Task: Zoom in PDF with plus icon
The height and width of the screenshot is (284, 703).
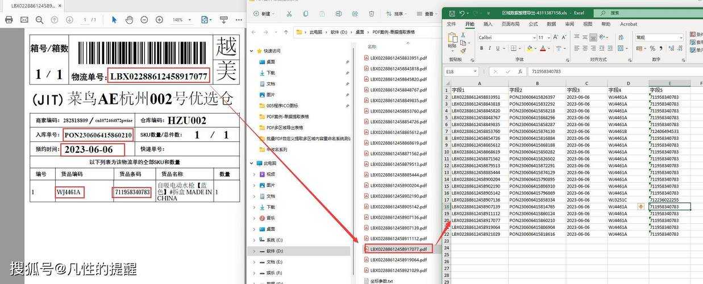Action: 160,20
